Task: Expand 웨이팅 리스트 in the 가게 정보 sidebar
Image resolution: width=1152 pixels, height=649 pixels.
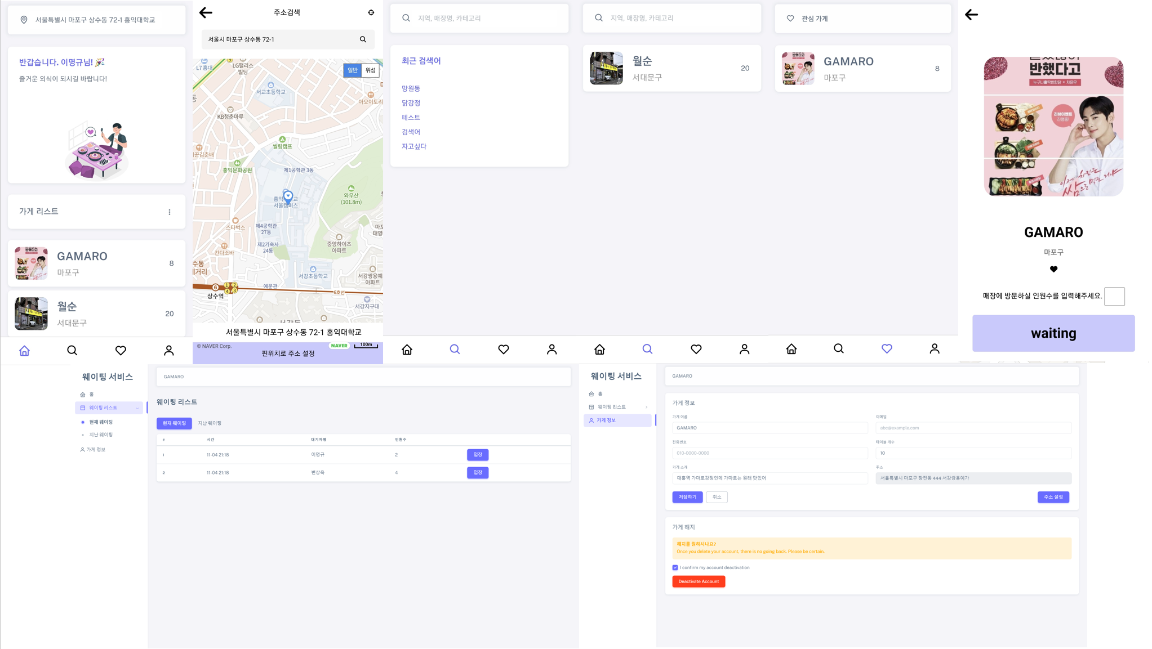Action: (x=648, y=406)
